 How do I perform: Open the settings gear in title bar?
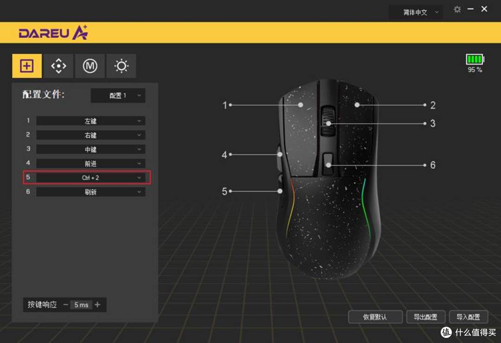pyautogui.click(x=457, y=10)
